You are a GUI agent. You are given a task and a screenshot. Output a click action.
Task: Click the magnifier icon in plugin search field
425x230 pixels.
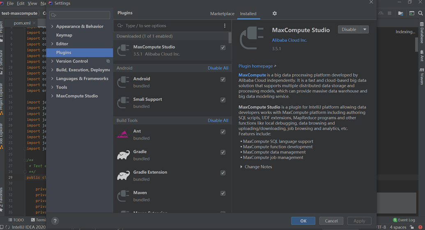coord(120,25)
